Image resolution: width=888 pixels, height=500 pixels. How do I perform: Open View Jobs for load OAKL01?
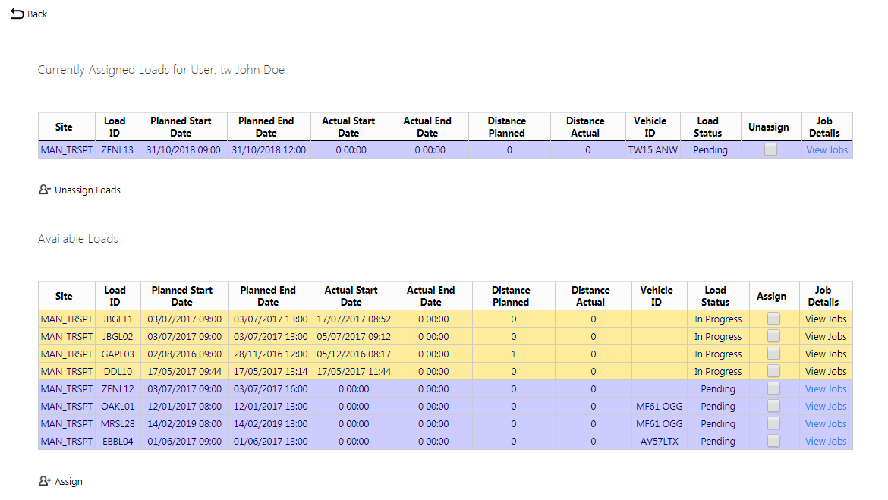(826, 407)
